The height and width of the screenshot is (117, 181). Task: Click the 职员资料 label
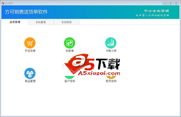111,81
